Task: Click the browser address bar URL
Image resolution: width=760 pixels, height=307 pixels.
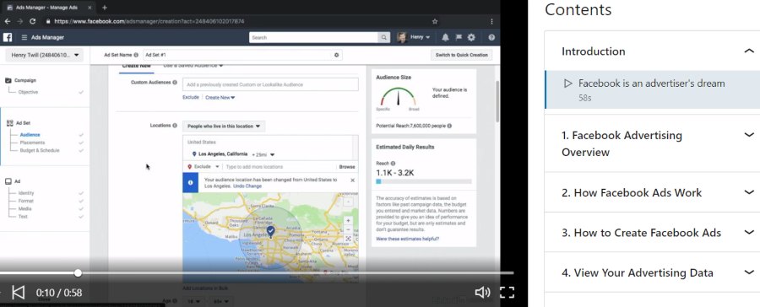Action: 149,21
